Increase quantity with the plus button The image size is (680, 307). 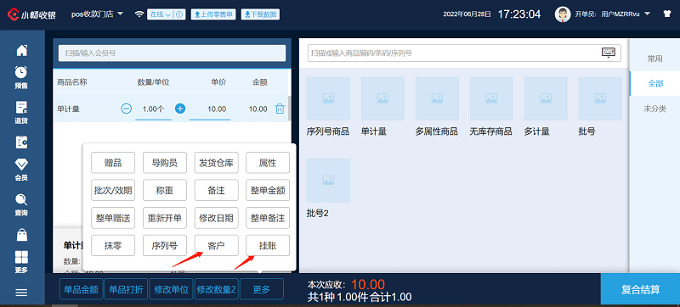180,109
